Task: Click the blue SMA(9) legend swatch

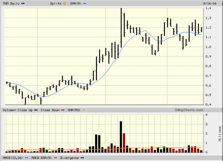Action: (85, 4)
